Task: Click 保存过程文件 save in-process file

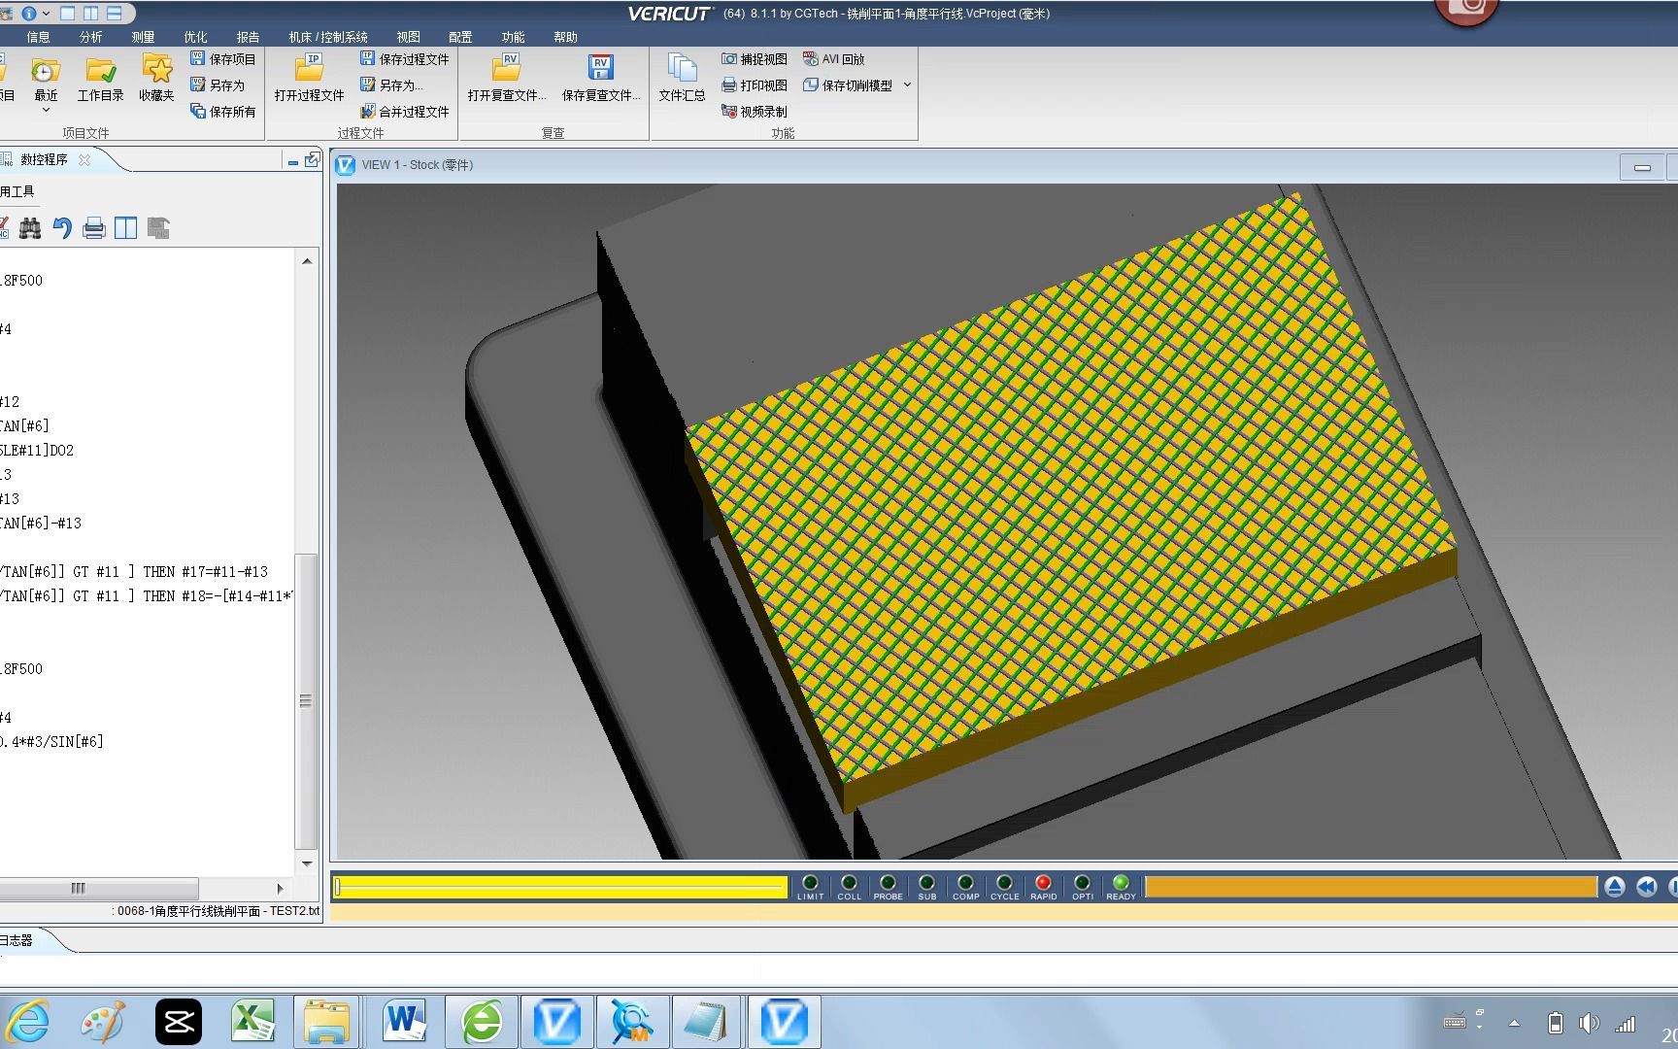Action: pos(404,59)
